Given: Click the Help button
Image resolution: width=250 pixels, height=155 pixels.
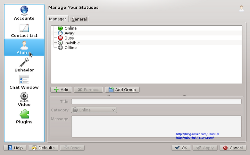Looking at the screenshot, I should point(15,148).
